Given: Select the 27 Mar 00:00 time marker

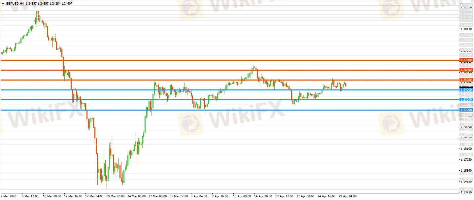Looking at the screenshot, I should [157, 196].
